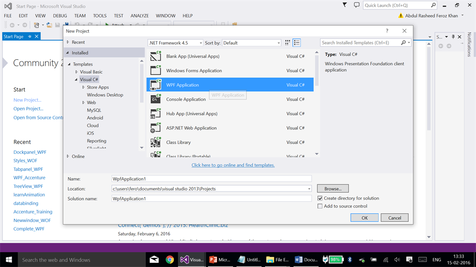Open the TEAM menu

point(80,16)
